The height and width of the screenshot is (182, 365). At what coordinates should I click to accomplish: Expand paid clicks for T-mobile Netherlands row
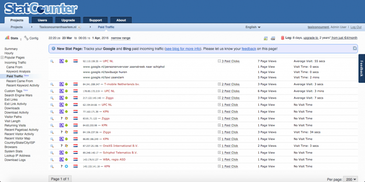(219, 84)
